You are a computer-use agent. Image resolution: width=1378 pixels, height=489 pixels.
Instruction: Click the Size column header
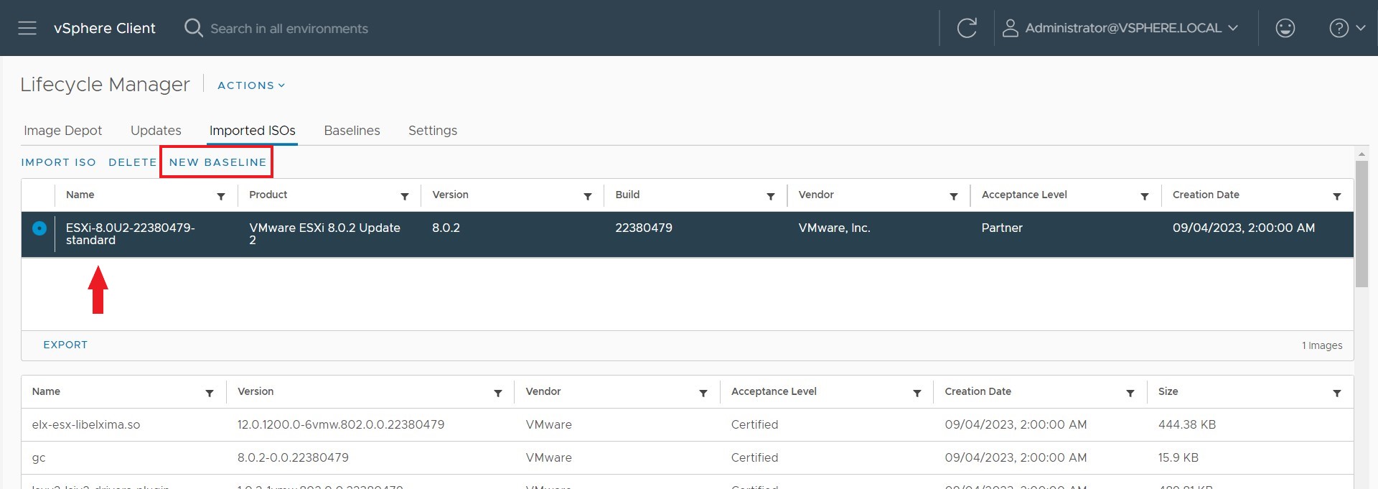1168,391
